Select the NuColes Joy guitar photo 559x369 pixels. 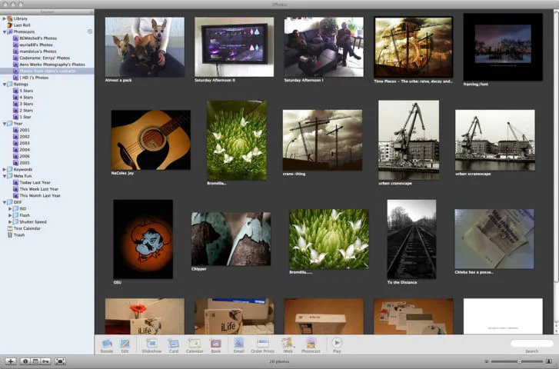pos(151,140)
